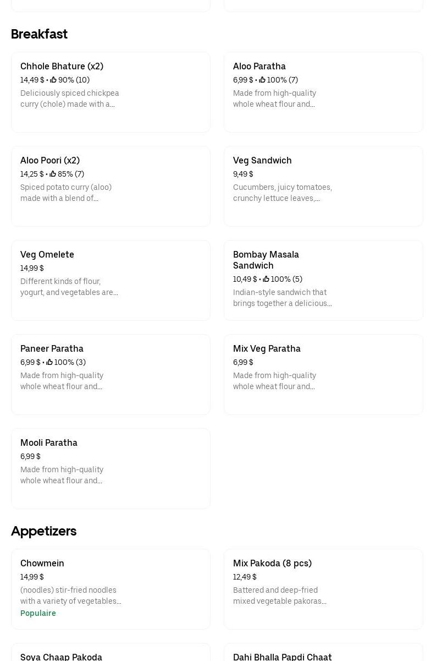This screenshot has width=442, height=661.
Task: Click the Appetizers section heading
Action: click(x=43, y=531)
